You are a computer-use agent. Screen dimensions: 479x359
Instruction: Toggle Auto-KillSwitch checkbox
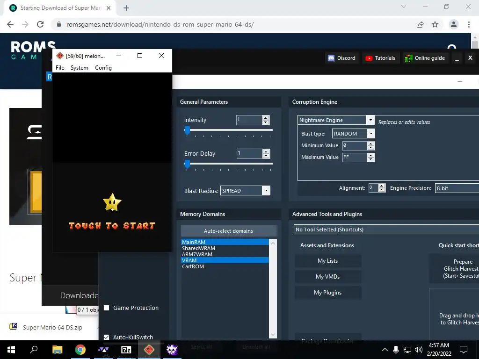(106, 337)
